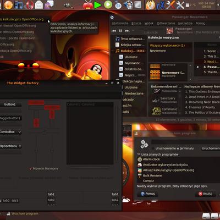Click left vertical red slider handle
Screen dimensions: 220x220
(36, 123)
